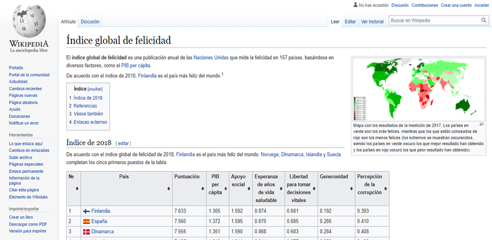Open Páginas nuevas
492x240 pixels.
[23, 95]
